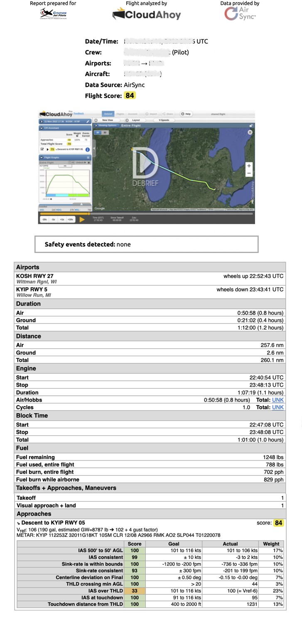Select the Debrief tab
The image size is (302, 618).
click(x=108, y=114)
